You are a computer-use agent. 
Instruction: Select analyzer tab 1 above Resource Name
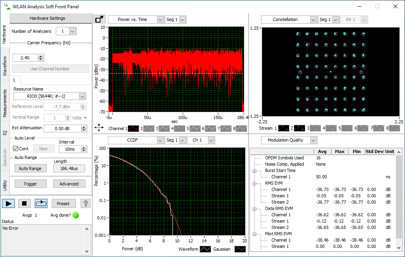coord(14,80)
